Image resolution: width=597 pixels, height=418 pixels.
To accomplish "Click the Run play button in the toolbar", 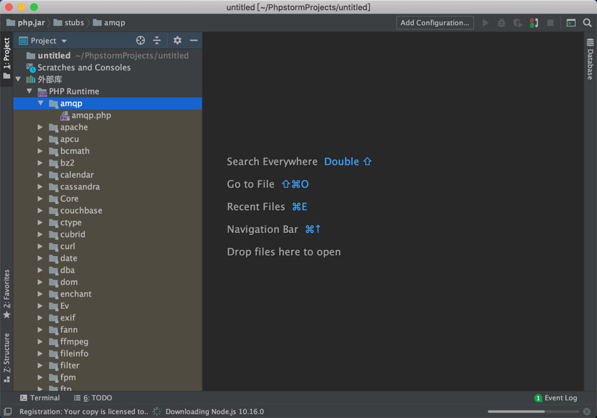I will click(x=486, y=23).
